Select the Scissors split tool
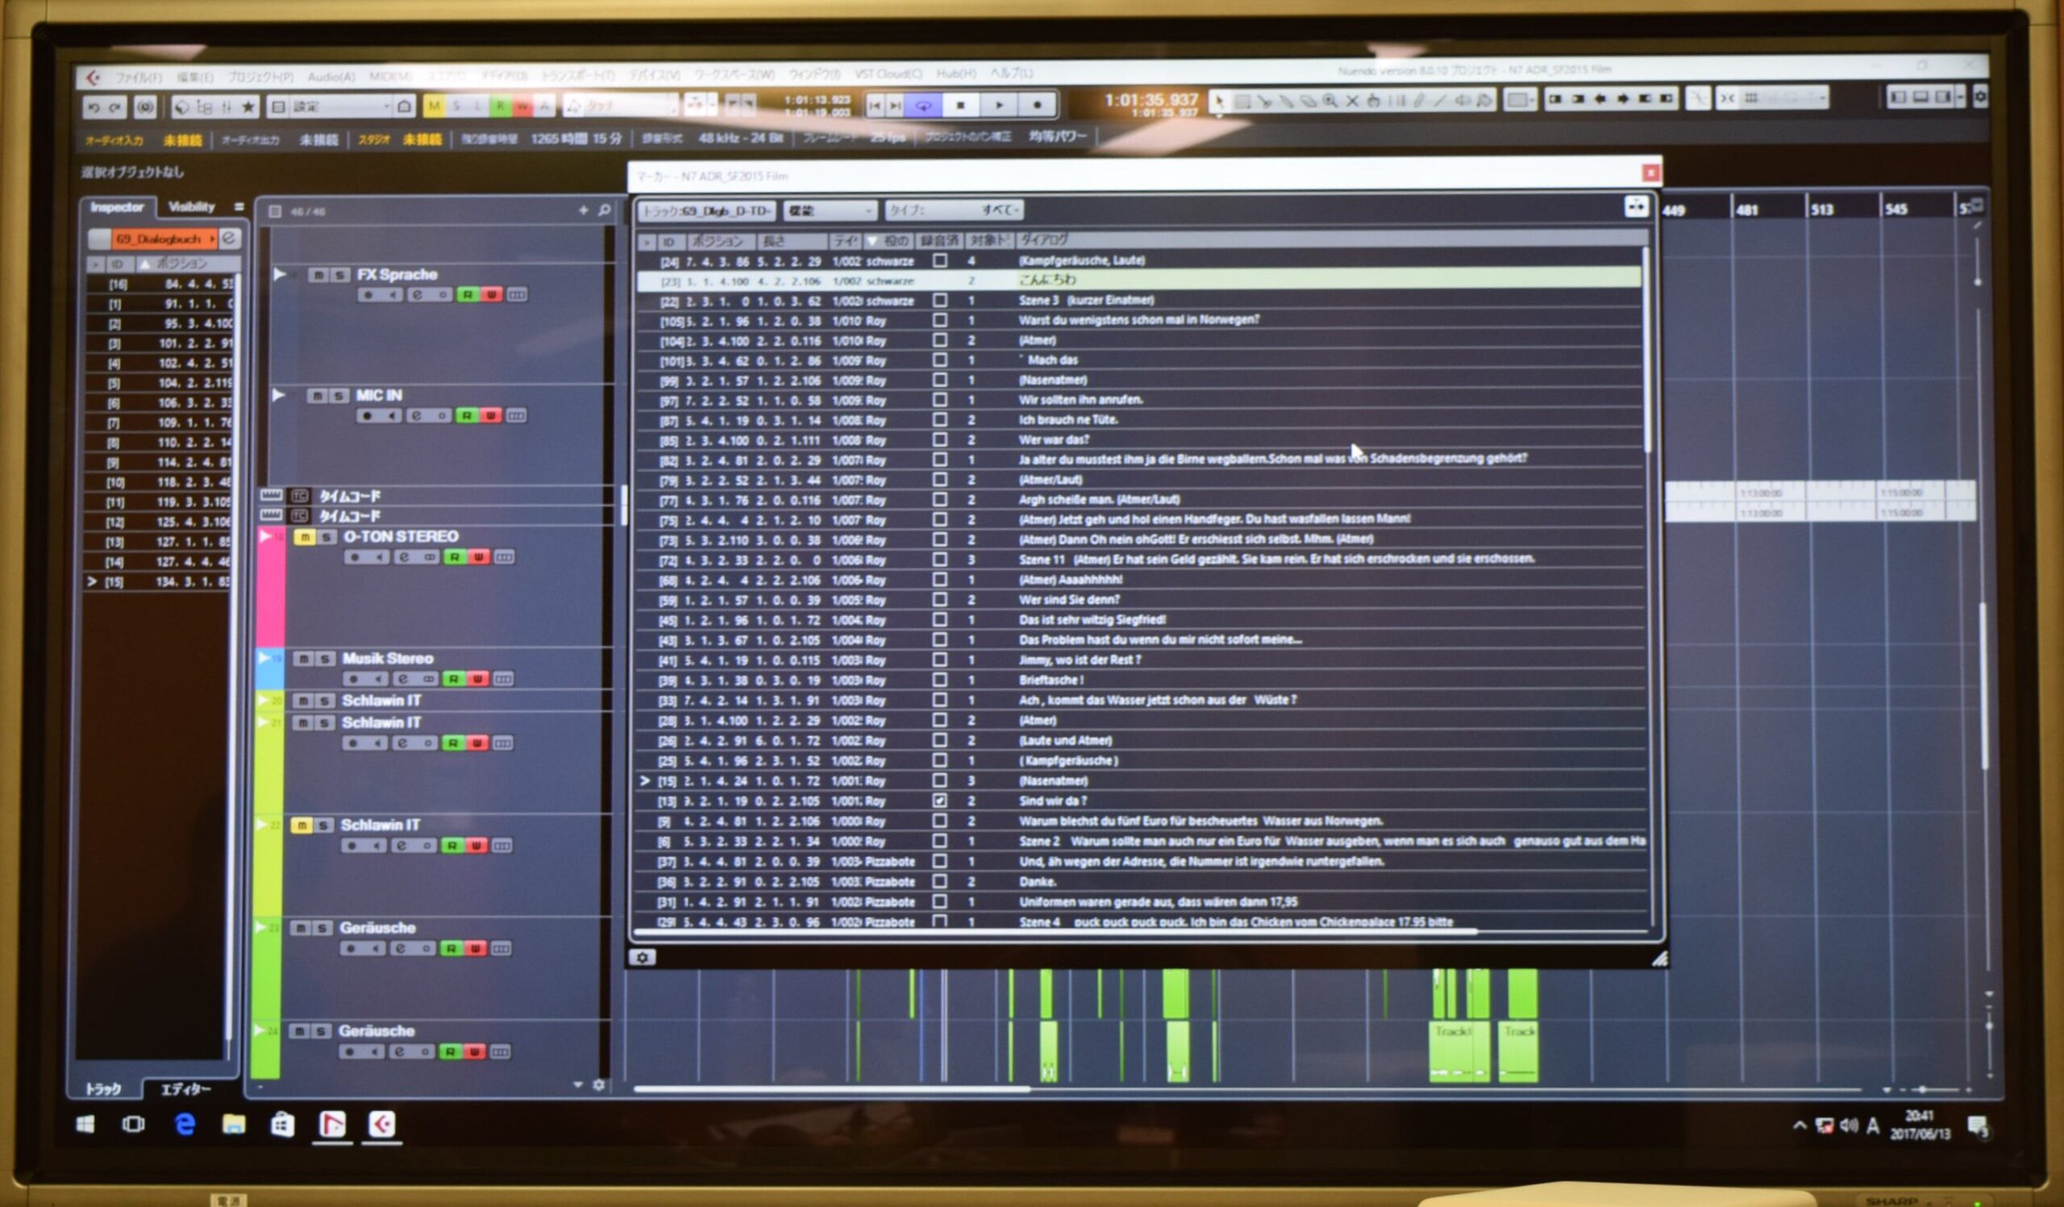Screen dimensions: 2064x1207 1266,102
